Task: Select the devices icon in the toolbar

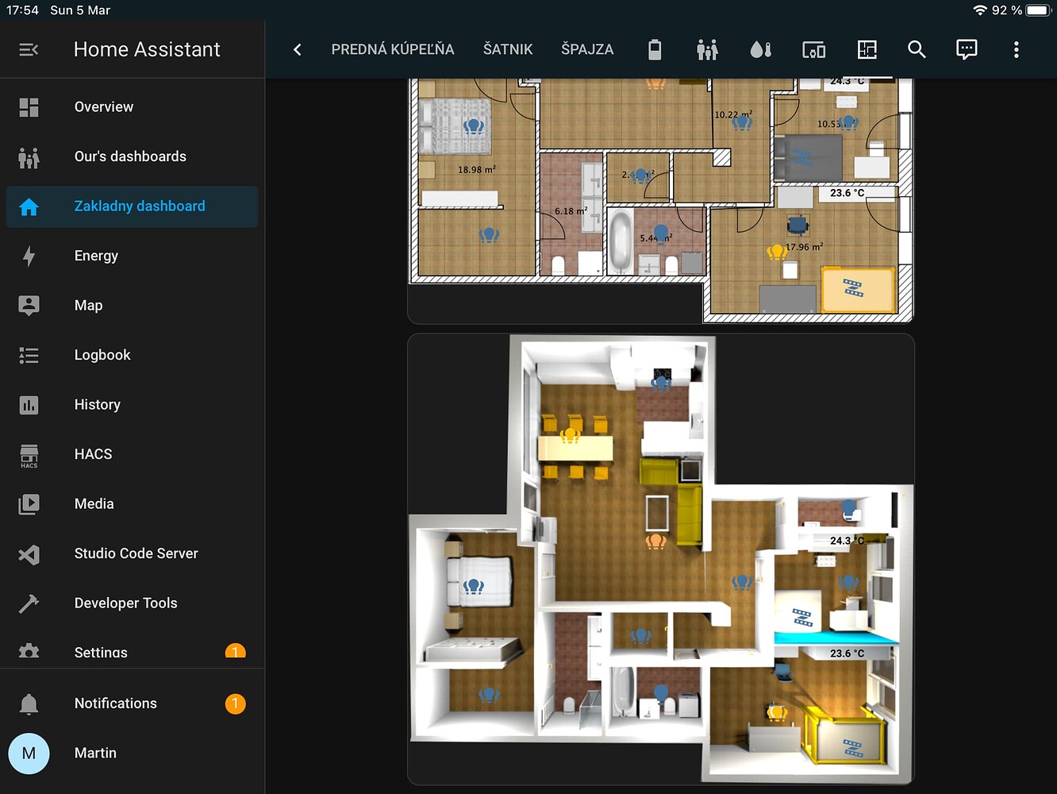Action: pyautogui.click(x=813, y=49)
